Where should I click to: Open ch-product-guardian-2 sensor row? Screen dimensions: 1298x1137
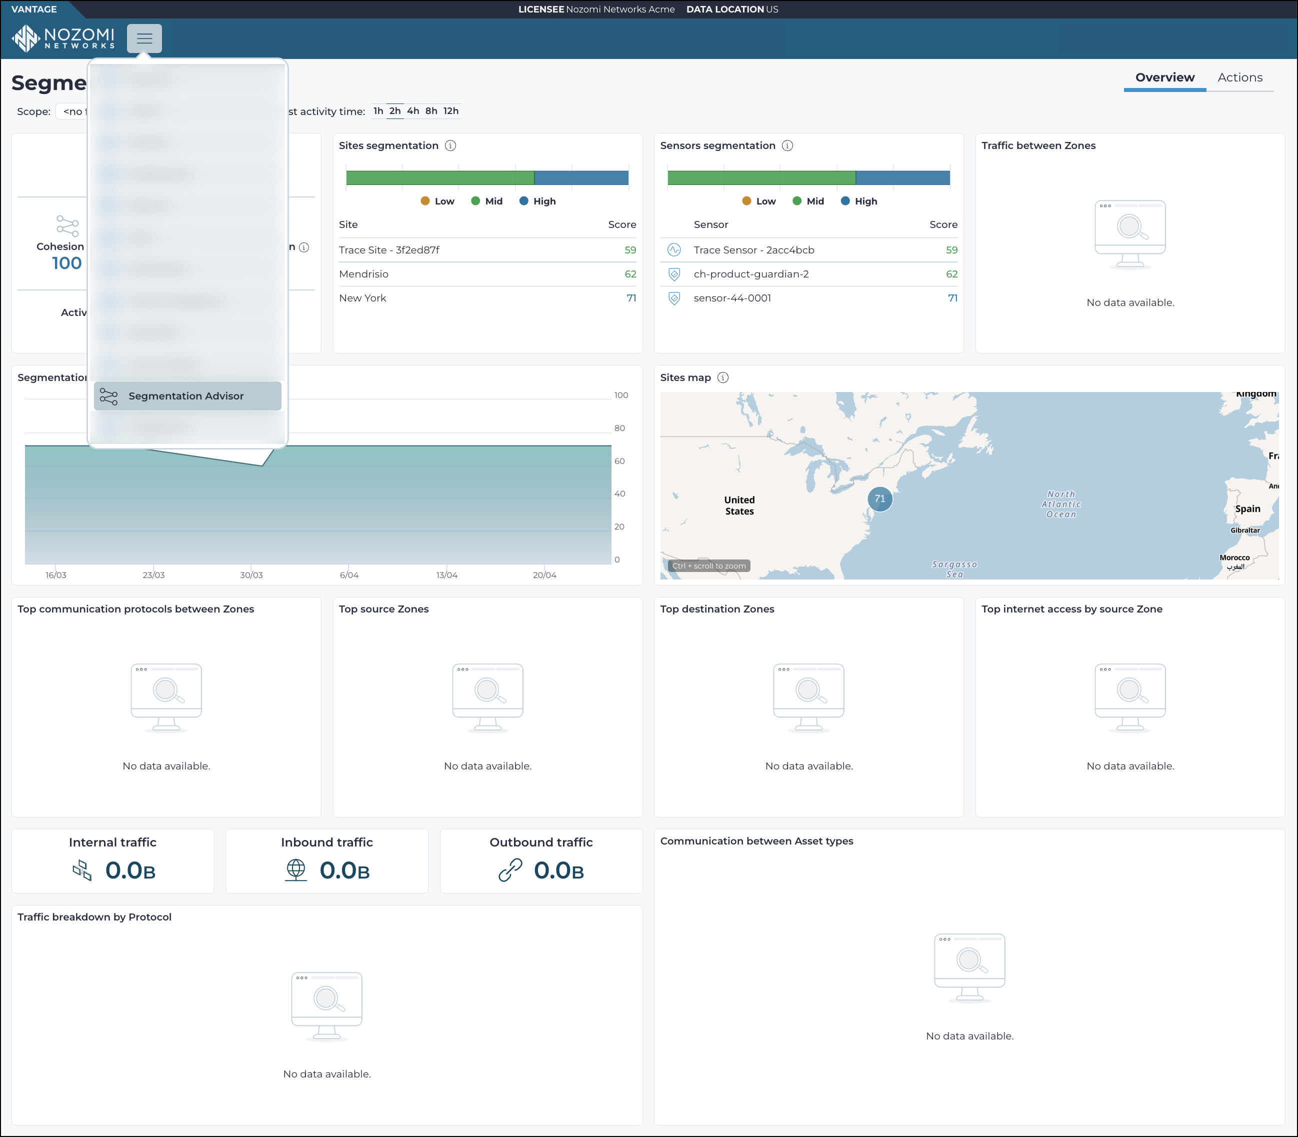[x=809, y=274]
